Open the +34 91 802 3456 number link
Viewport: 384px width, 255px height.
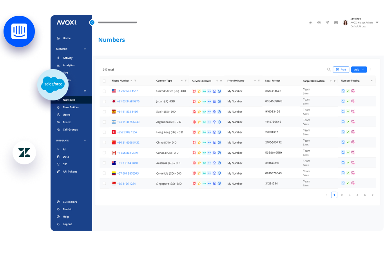(127, 111)
